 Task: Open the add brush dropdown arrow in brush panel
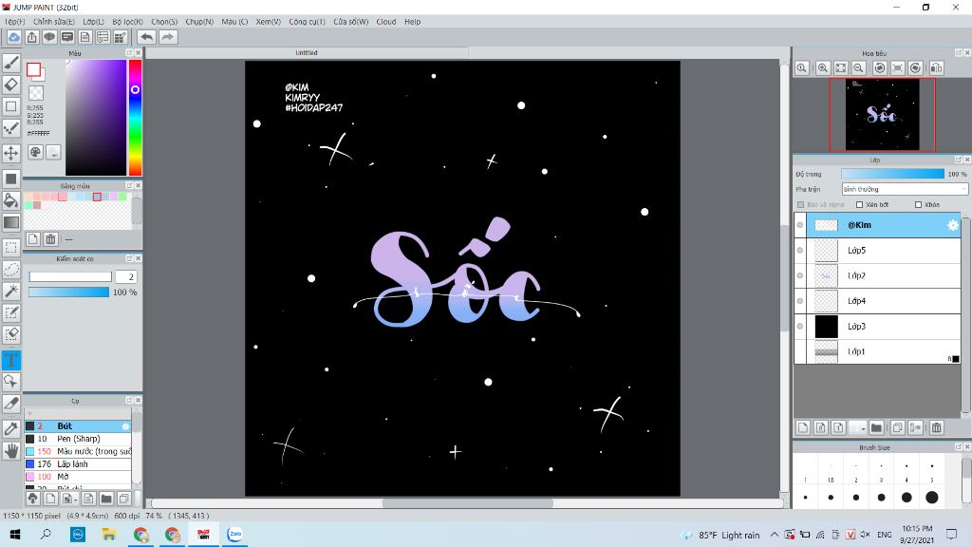pos(76,499)
